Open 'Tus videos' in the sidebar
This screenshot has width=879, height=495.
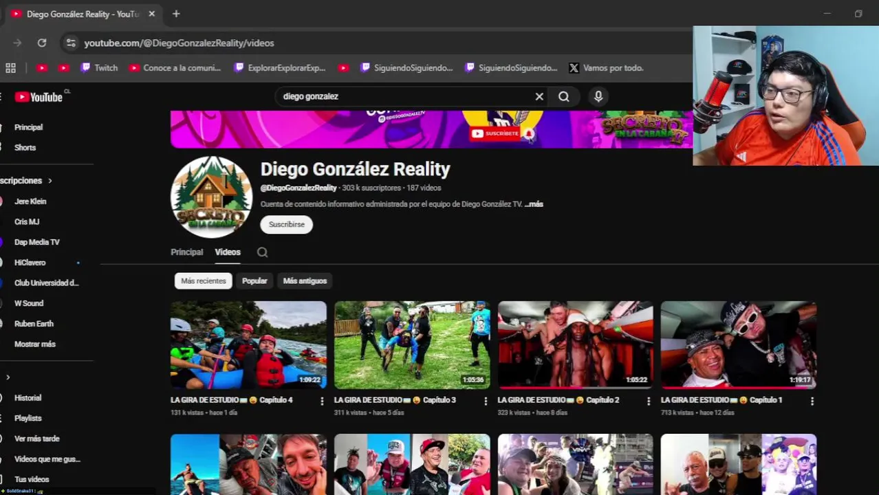[32, 479]
